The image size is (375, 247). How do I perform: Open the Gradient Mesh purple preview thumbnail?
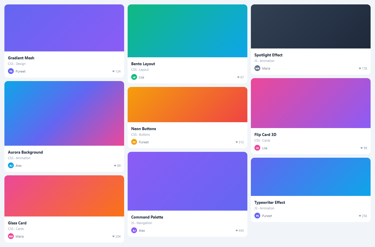pyautogui.click(x=64, y=28)
